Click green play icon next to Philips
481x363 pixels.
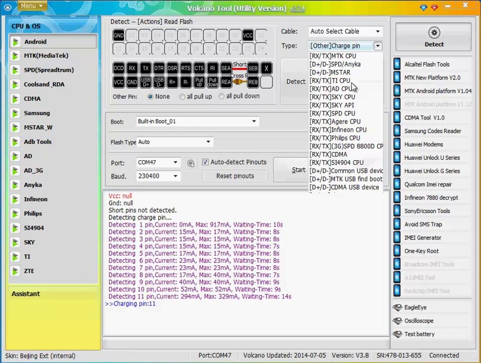15,214
